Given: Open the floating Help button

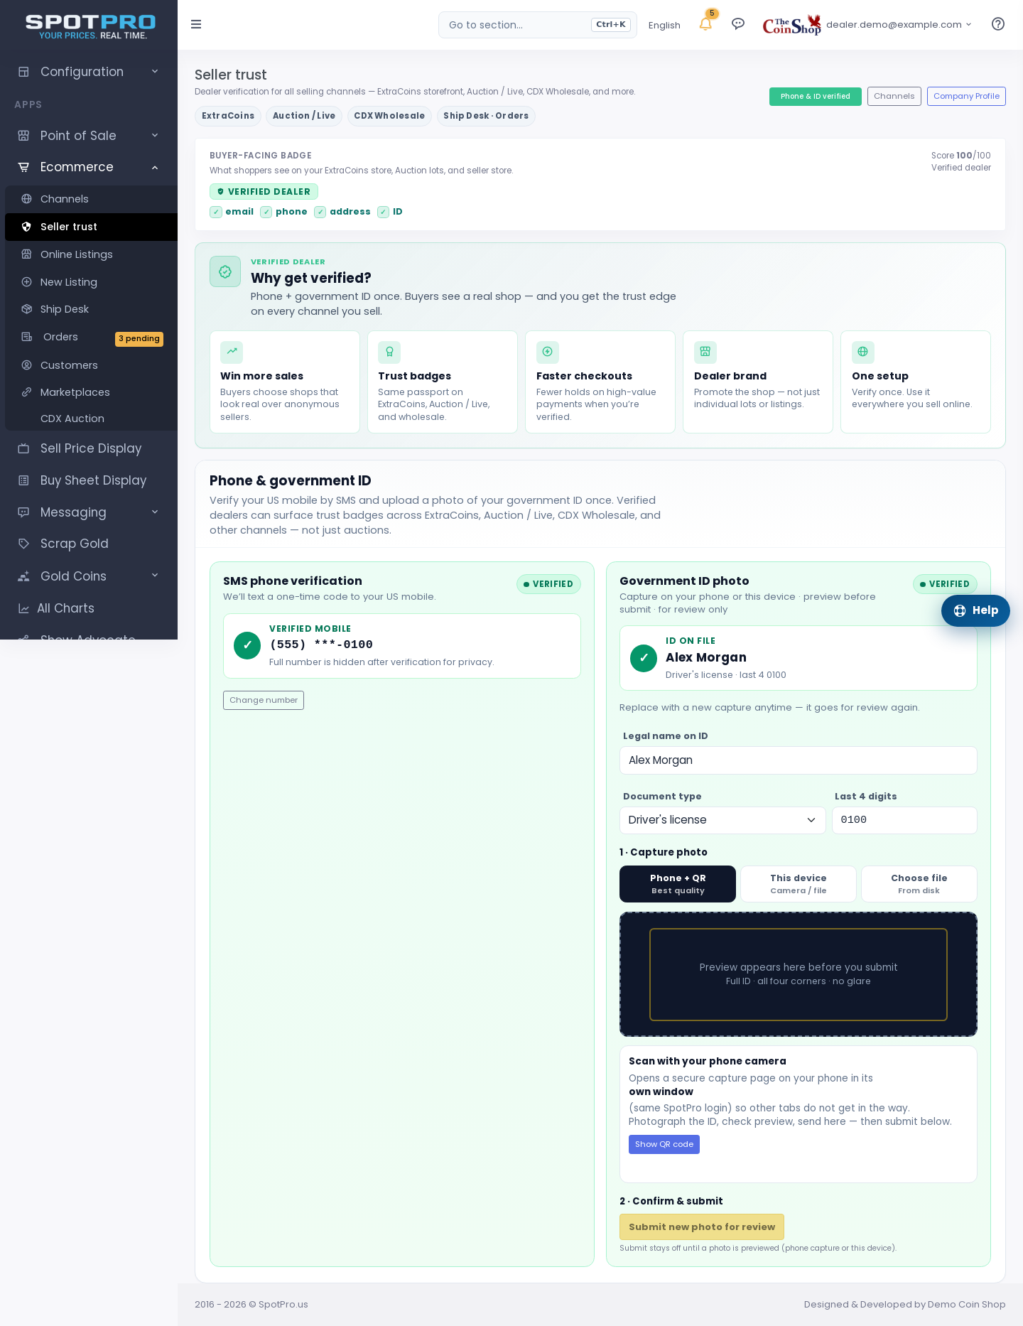Looking at the screenshot, I should point(975,611).
